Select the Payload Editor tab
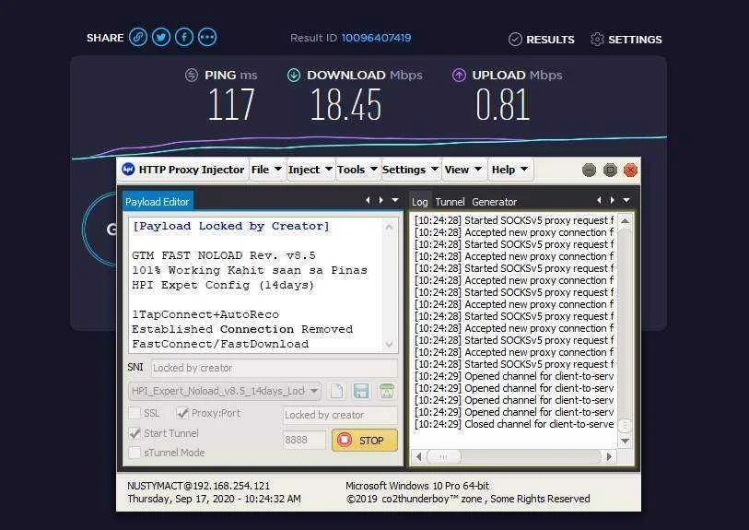This screenshot has height=530, width=749. point(158,202)
